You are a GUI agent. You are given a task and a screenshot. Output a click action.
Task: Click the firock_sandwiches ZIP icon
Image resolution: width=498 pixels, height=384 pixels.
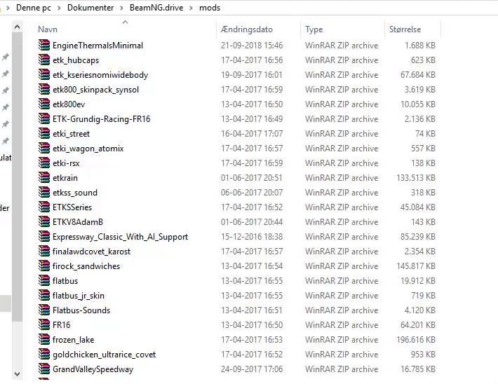pyautogui.click(x=44, y=266)
